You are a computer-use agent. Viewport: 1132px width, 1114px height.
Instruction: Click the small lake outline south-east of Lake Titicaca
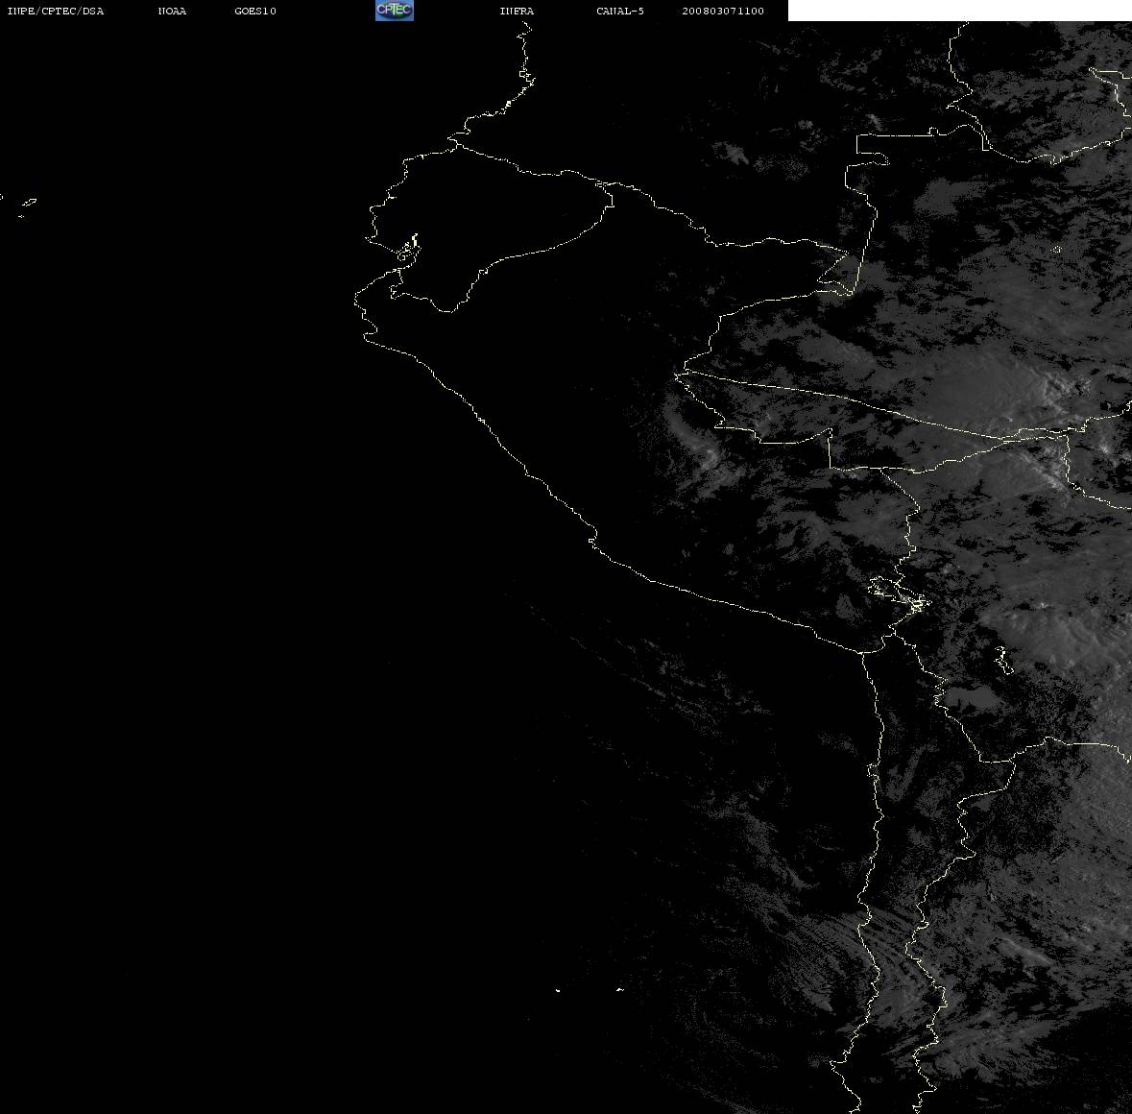tap(1002, 660)
